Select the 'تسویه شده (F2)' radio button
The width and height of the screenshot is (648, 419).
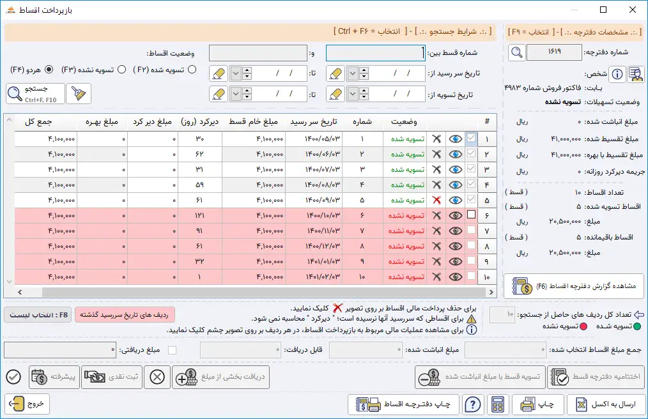click(x=192, y=70)
